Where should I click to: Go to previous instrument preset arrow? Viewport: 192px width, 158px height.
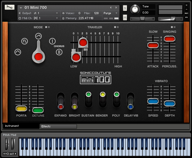point(111,7)
